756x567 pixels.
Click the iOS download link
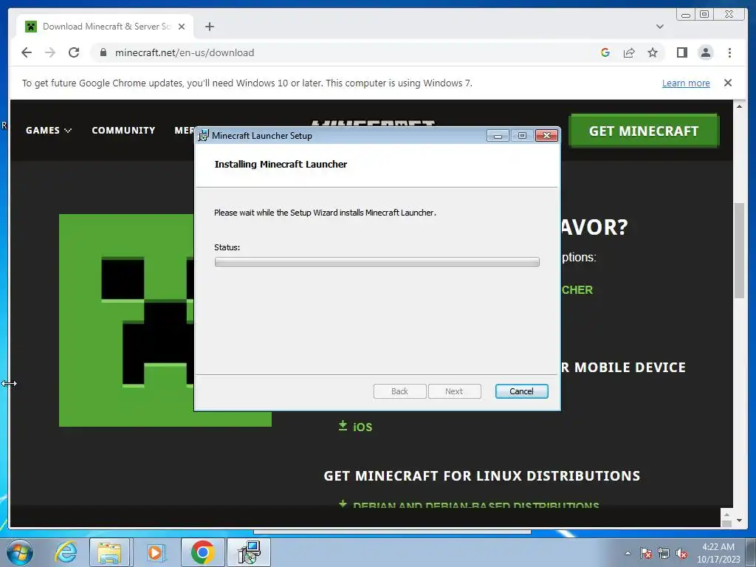pyautogui.click(x=362, y=427)
